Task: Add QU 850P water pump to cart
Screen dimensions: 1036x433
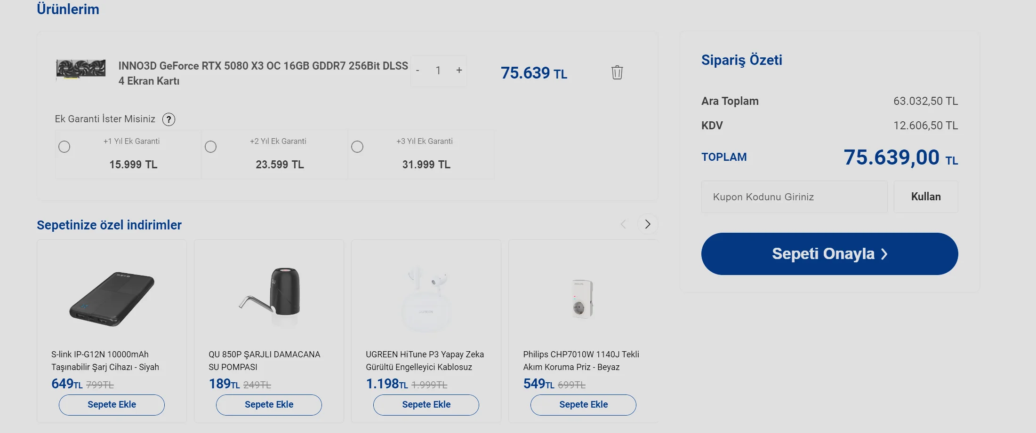Action: pos(269,405)
